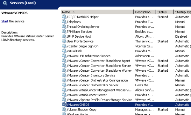Click vCenter Single Sign On gear icon
This screenshot has width=191, height=115.
click(64, 46)
